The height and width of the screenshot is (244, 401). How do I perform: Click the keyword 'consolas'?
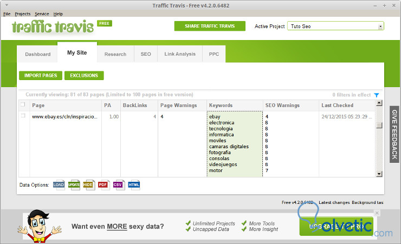pyautogui.click(x=219, y=158)
